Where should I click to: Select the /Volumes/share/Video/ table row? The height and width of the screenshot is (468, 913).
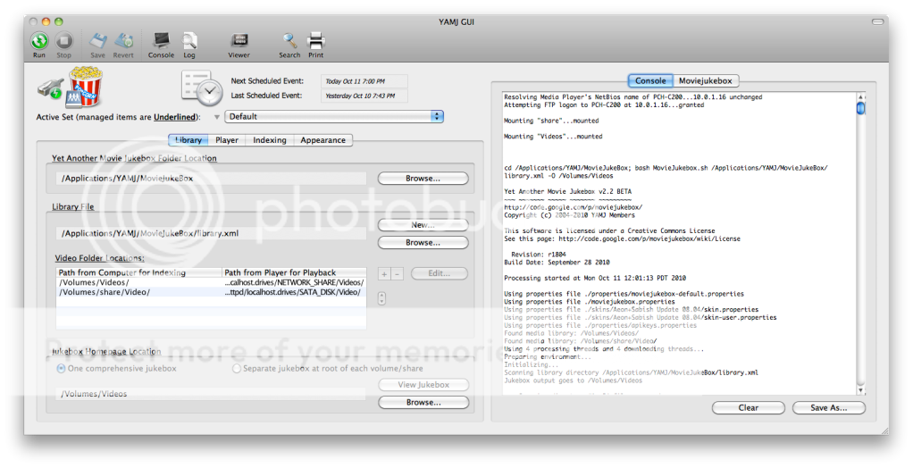pyautogui.click(x=212, y=292)
